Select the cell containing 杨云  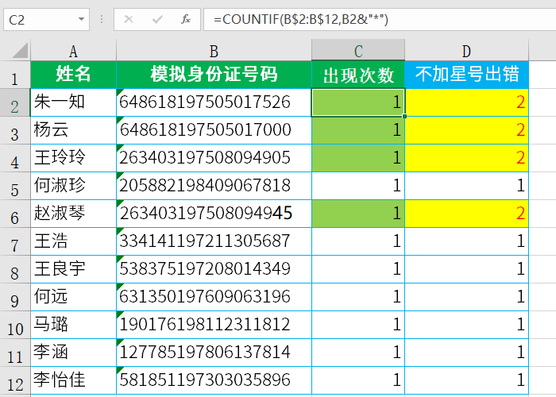[x=73, y=130]
